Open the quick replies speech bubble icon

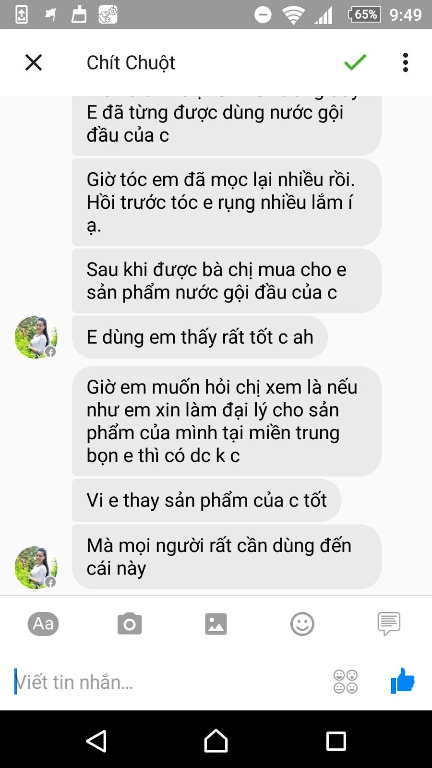(x=389, y=624)
